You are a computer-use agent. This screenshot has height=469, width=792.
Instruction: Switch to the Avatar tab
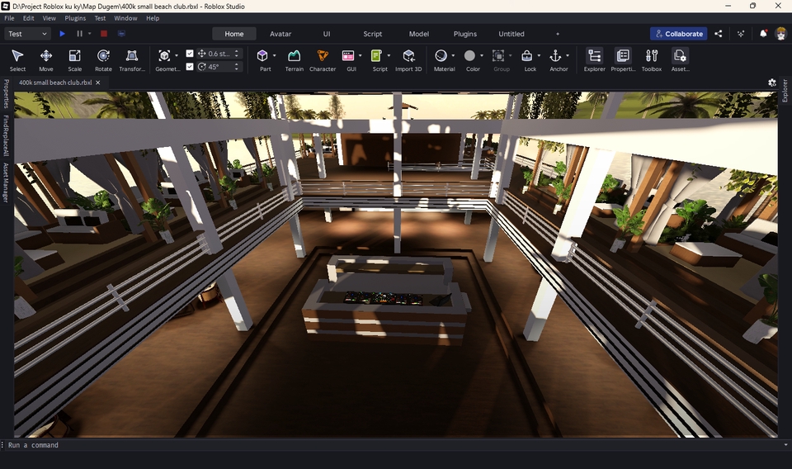(x=280, y=34)
